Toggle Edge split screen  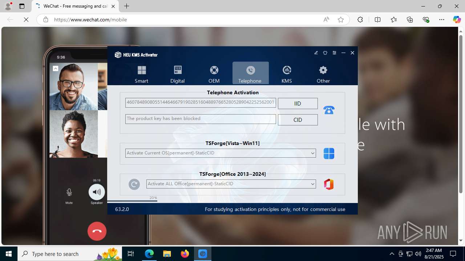coord(377,20)
